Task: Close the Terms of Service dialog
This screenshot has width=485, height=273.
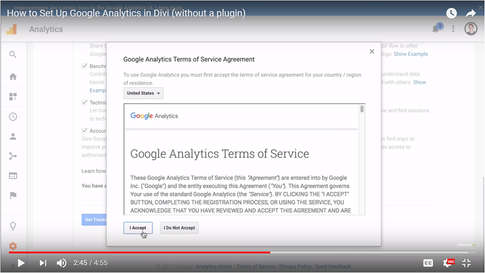Action: click(x=372, y=52)
